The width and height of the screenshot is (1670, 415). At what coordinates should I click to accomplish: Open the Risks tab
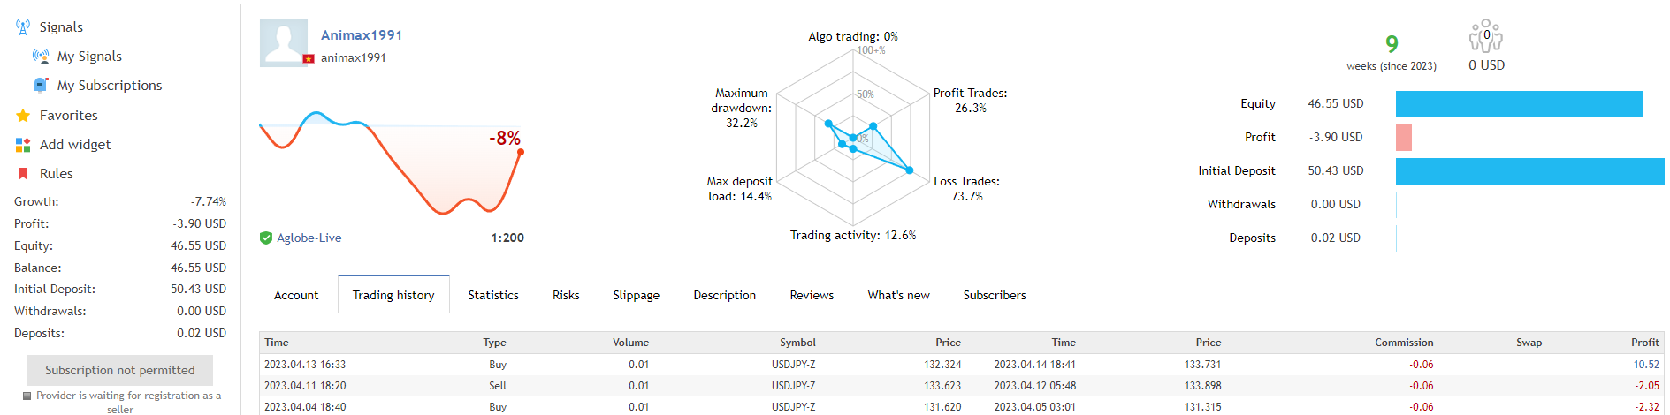[x=566, y=295]
